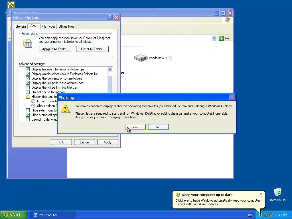
Task: Select the Windows XP (E:) drive icon
Action: click(141, 58)
